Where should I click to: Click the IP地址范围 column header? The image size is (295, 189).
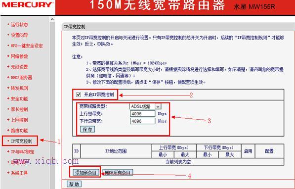tap(116, 151)
